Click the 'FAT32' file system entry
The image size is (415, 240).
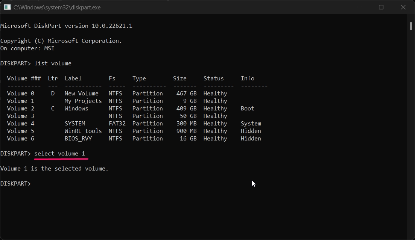pyautogui.click(x=117, y=124)
